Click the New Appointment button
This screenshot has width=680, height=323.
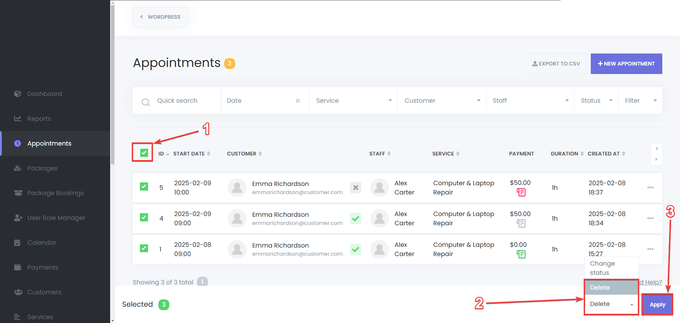pyautogui.click(x=626, y=64)
